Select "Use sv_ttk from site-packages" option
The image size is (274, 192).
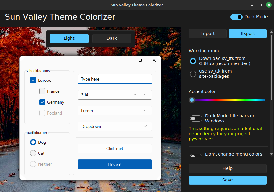[x=193, y=74]
